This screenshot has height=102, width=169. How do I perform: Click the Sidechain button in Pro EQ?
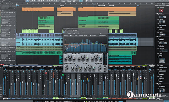pos(83,32)
